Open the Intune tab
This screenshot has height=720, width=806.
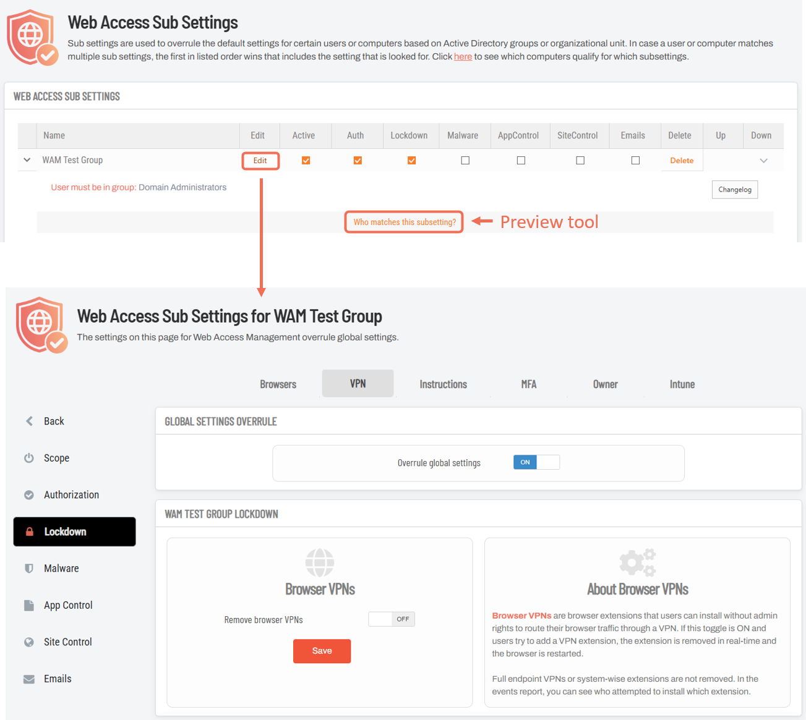coord(682,384)
